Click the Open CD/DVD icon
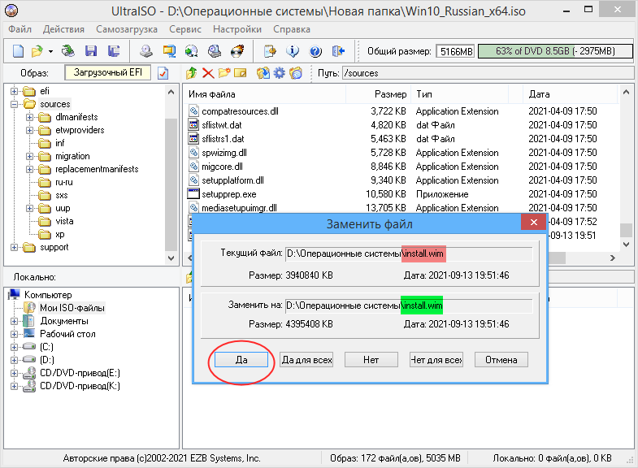 click(68, 51)
